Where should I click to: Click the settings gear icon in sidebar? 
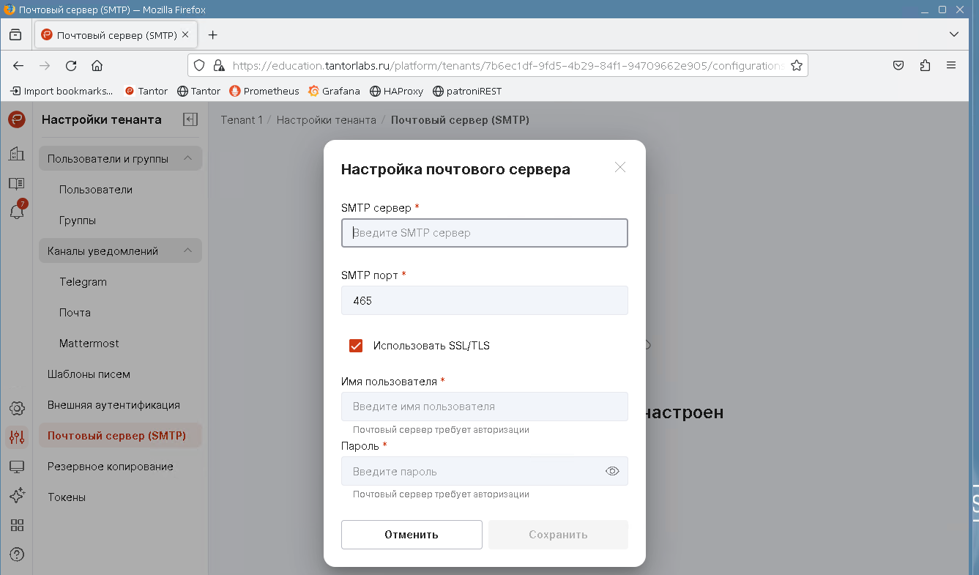click(x=16, y=408)
